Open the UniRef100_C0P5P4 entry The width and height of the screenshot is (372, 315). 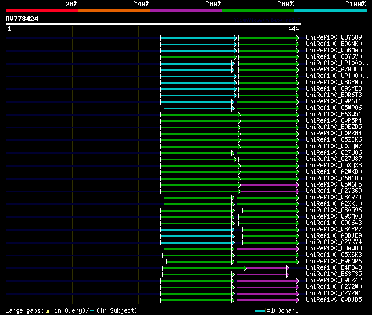[334, 120]
